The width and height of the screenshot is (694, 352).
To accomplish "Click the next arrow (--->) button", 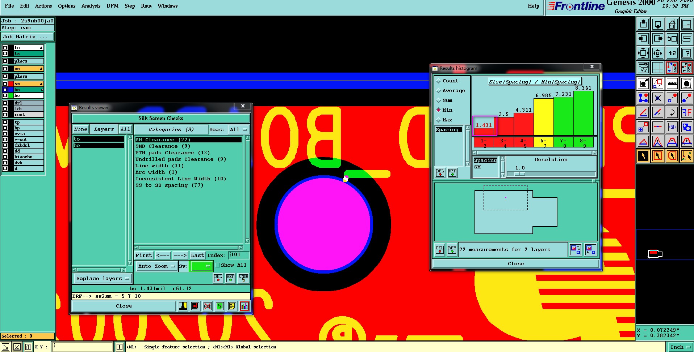I will click(180, 255).
